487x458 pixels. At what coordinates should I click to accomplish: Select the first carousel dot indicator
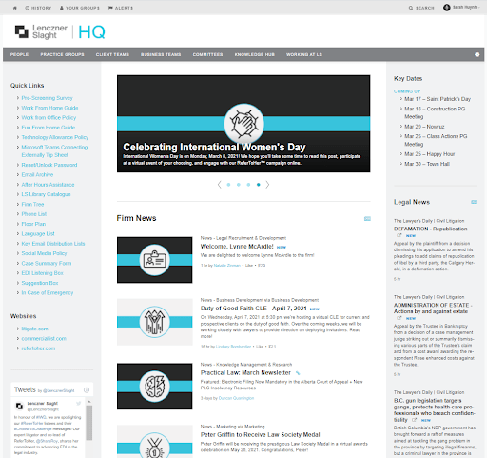click(228, 185)
